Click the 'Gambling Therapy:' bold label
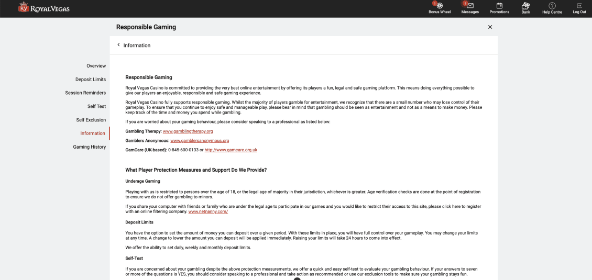The height and width of the screenshot is (280, 592). click(x=144, y=131)
